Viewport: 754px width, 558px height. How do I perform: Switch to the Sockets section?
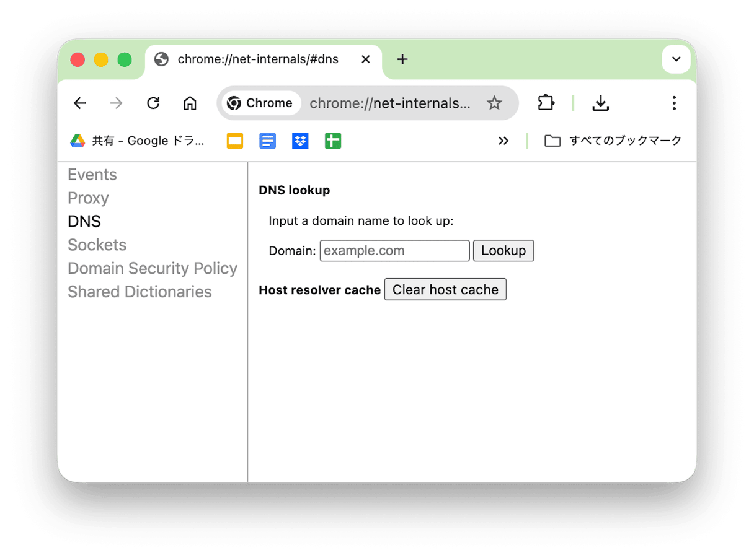[97, 245]
